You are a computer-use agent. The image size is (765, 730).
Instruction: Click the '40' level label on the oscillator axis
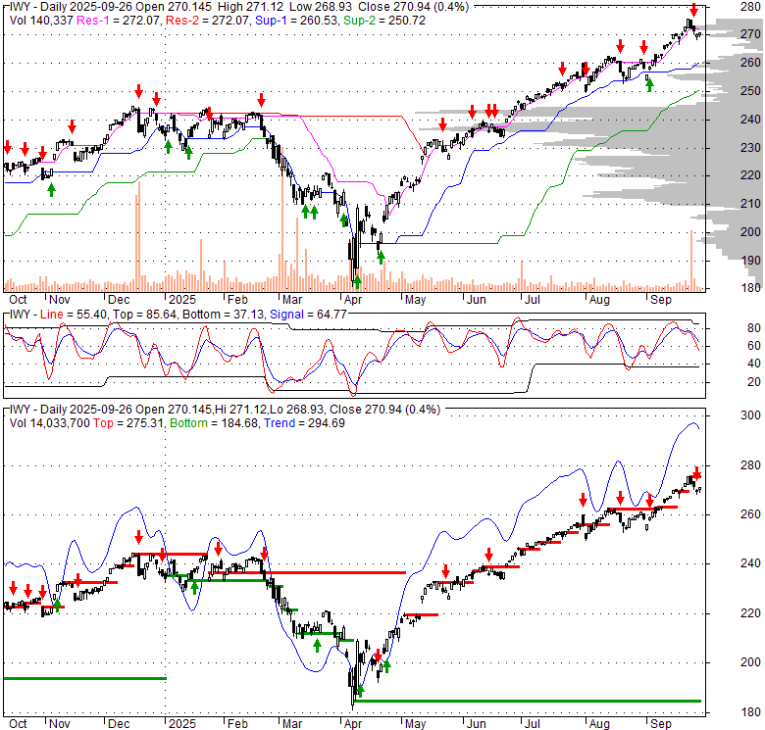[x=754, y=364]
